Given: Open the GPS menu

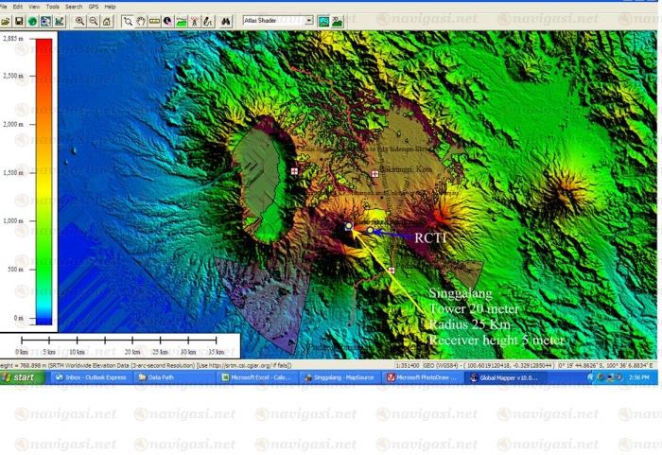Looking at the screenshot, I should 94,6.
